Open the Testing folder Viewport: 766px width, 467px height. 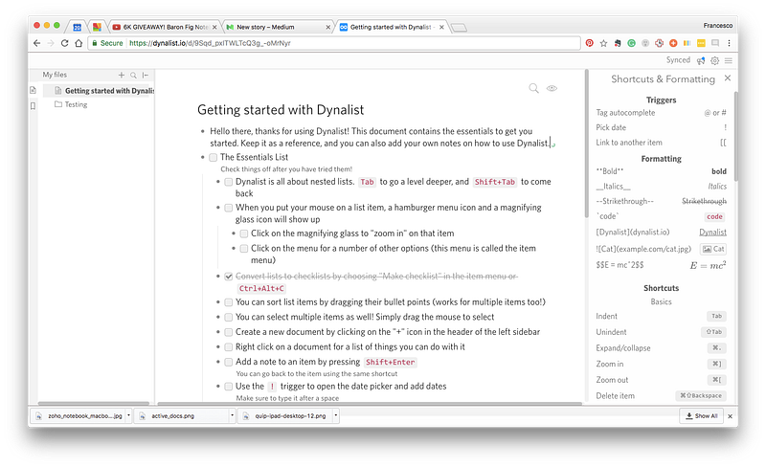tap(71, 104)
